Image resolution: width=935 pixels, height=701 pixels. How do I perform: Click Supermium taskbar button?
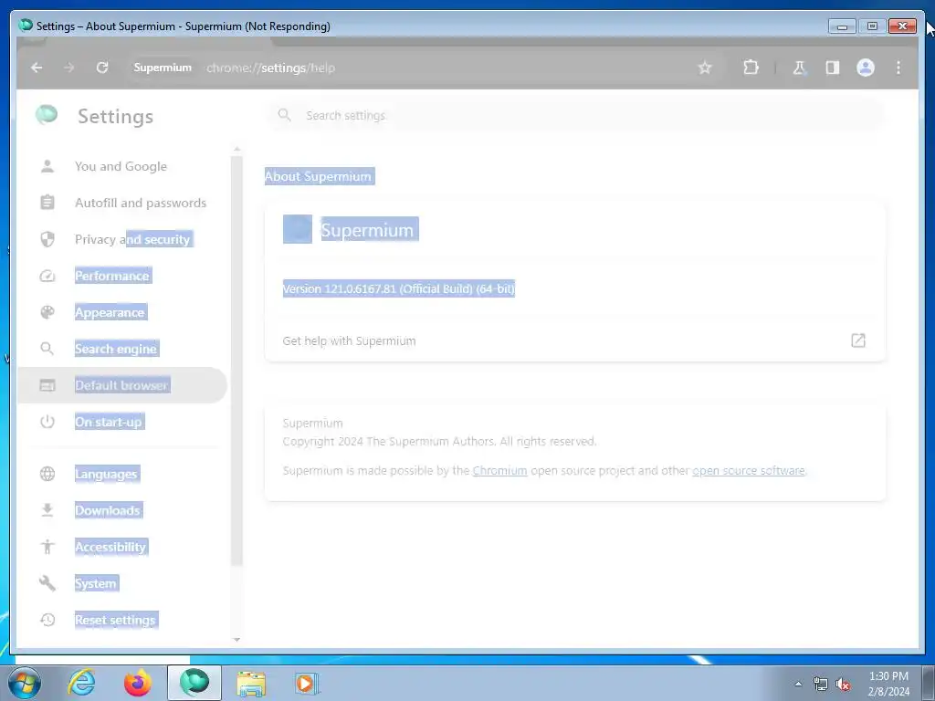194,683
